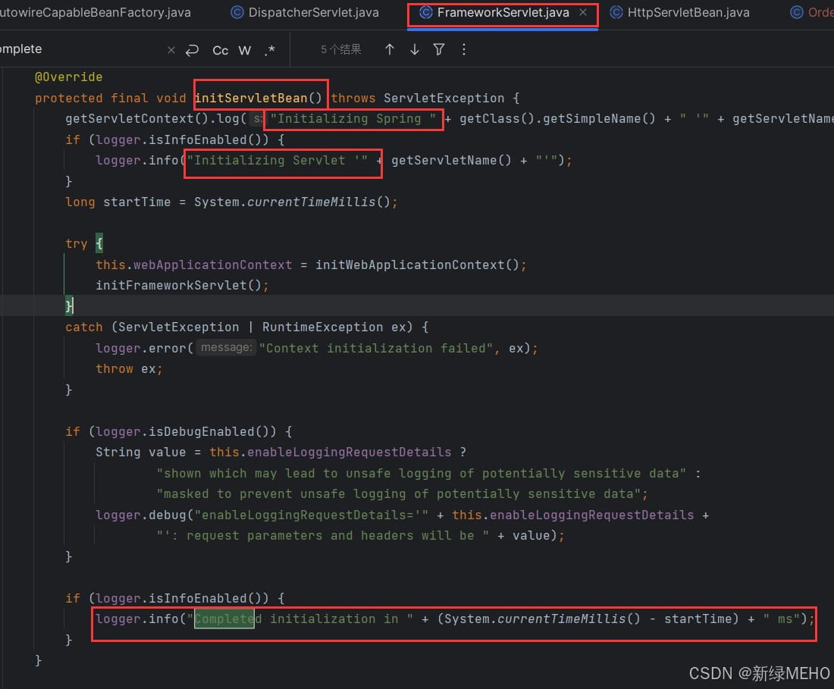Click the new line search icon

192,50
